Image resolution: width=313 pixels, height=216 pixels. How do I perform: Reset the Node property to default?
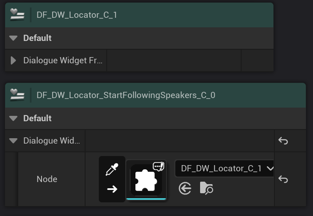click(x=283, y=179)
